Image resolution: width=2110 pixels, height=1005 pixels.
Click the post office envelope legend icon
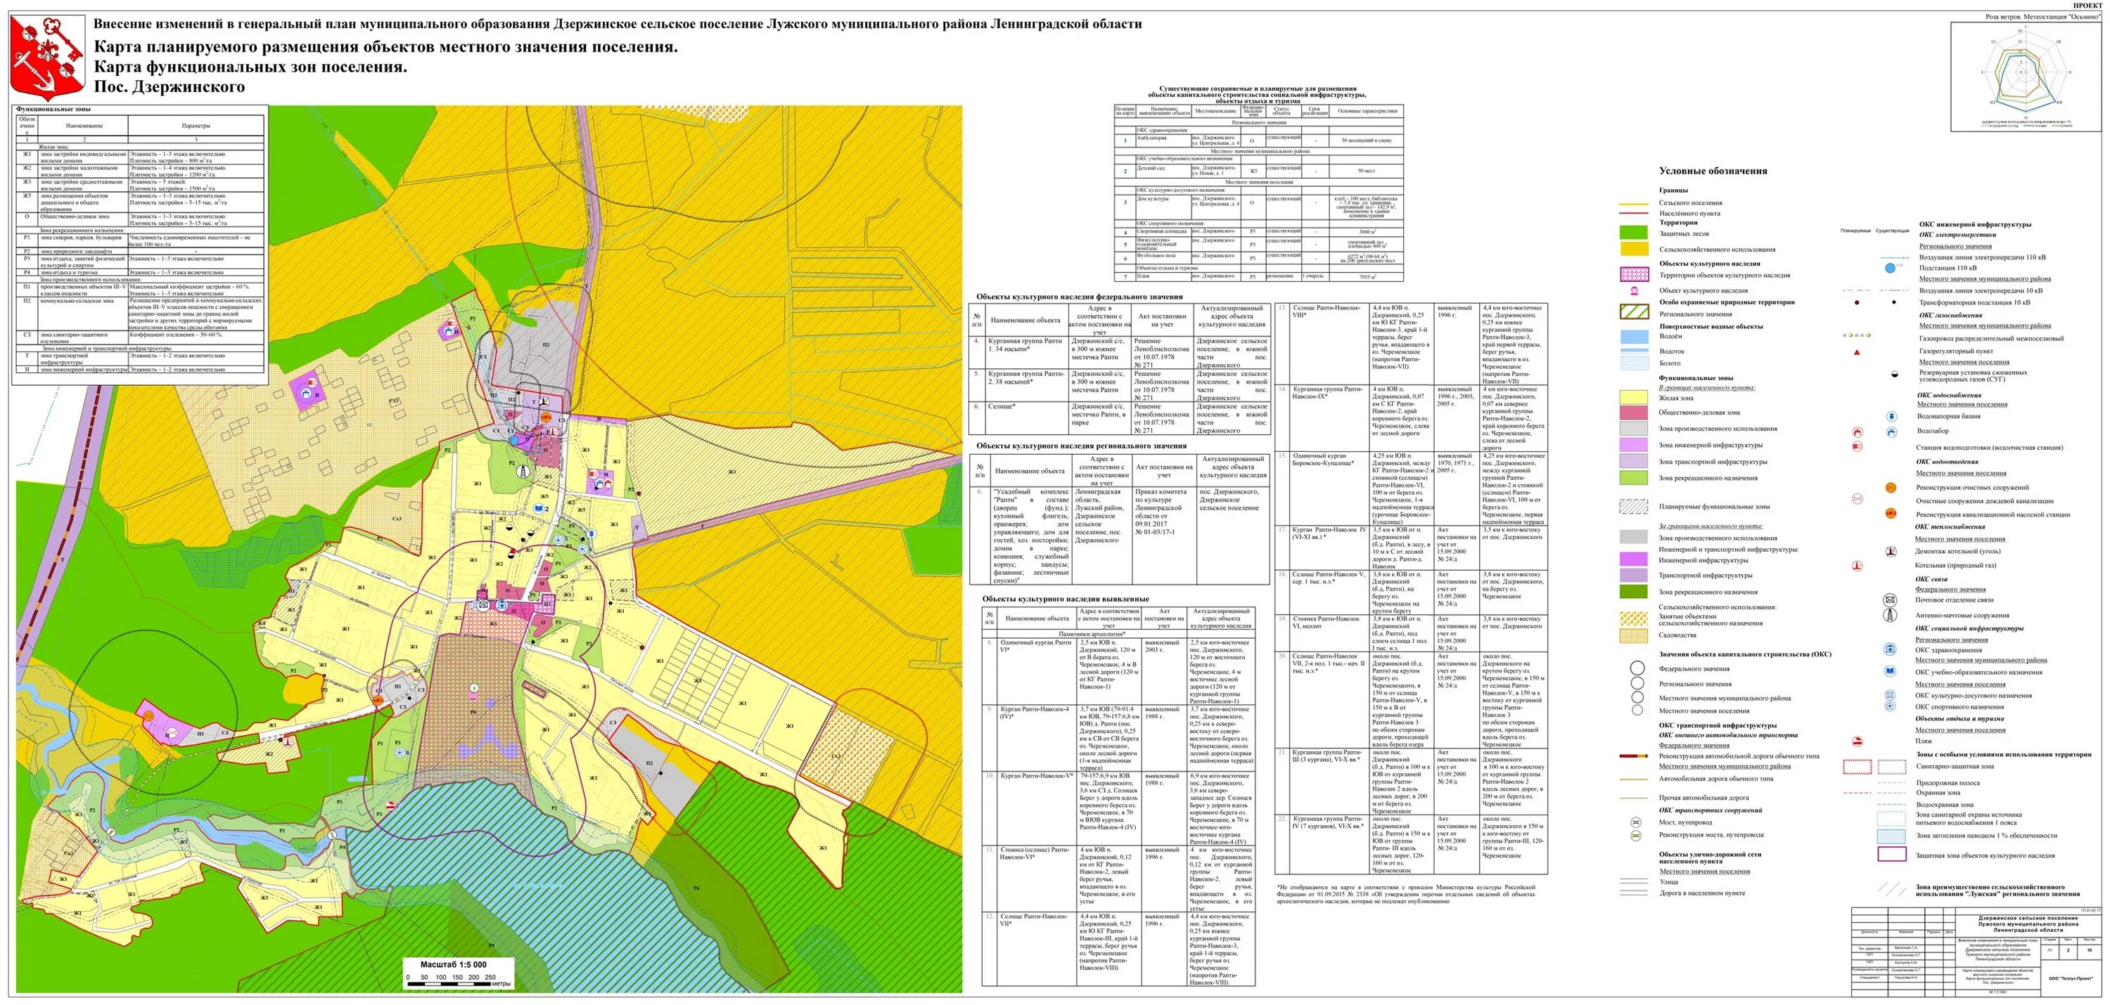coord(1890,600)
